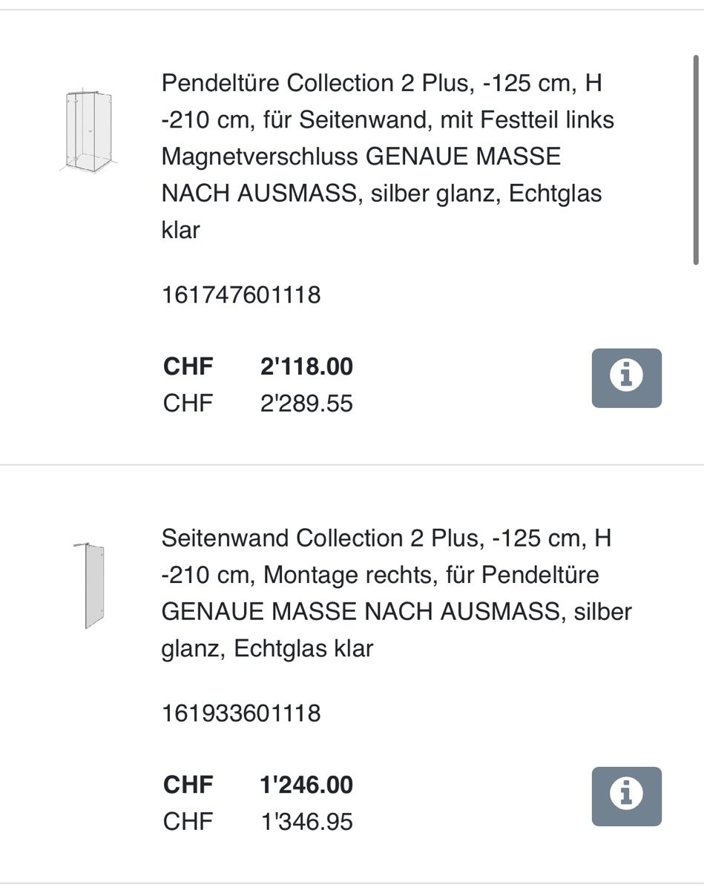Click the vertical scrollbar handle

(696, 159)
